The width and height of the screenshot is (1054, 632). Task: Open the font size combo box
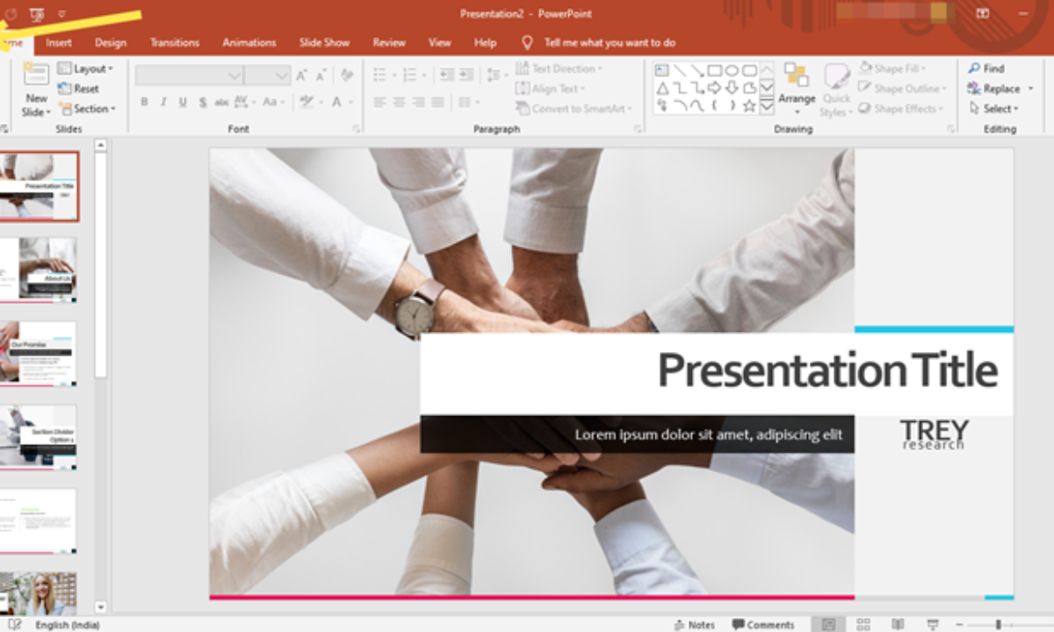click(x=267, y=75)
